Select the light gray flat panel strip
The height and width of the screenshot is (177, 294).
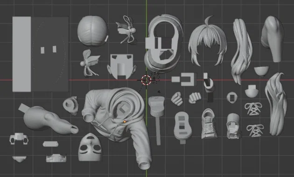tap(21, 54)
